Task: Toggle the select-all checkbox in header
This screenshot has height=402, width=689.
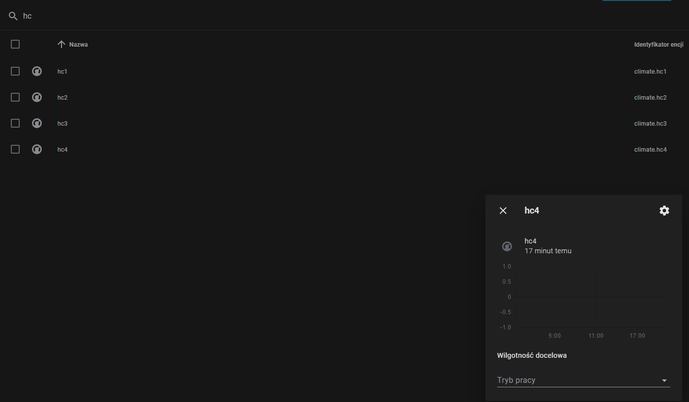Action: coord(15,44)
